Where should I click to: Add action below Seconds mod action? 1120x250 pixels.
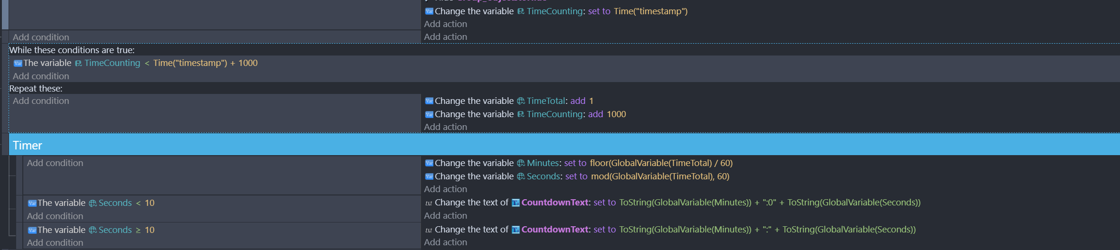[x=446, y=189]
